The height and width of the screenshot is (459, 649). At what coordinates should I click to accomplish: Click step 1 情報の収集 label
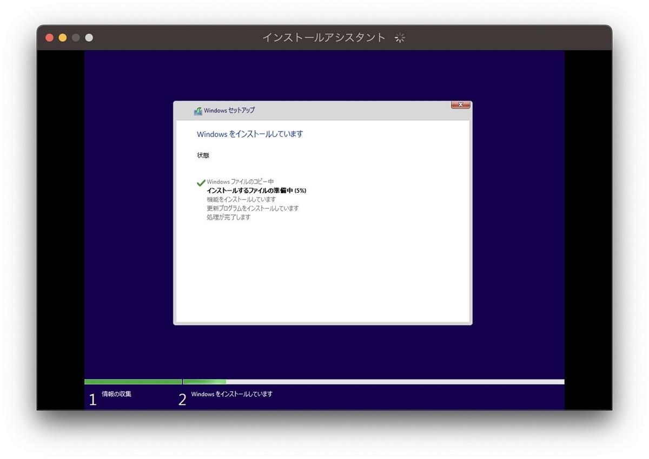[116, 394]
